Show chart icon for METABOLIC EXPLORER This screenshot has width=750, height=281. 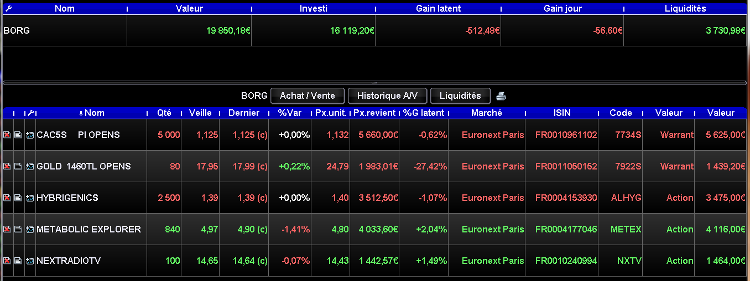(x=30, y=230)
